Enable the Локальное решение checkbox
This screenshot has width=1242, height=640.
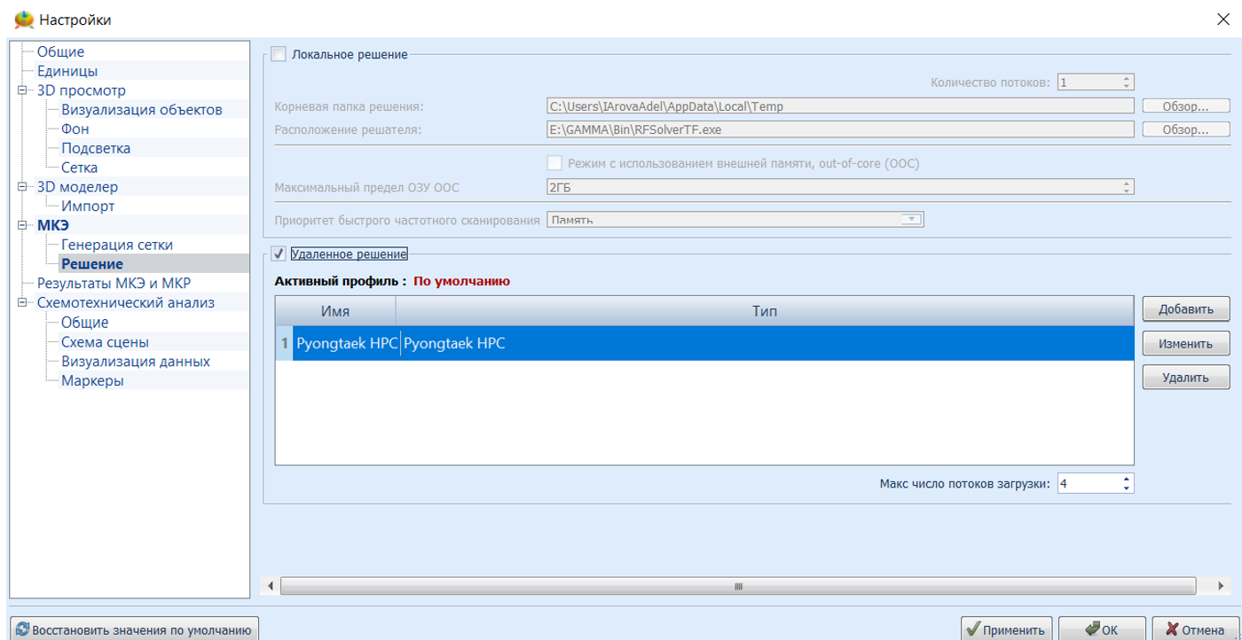279,54
